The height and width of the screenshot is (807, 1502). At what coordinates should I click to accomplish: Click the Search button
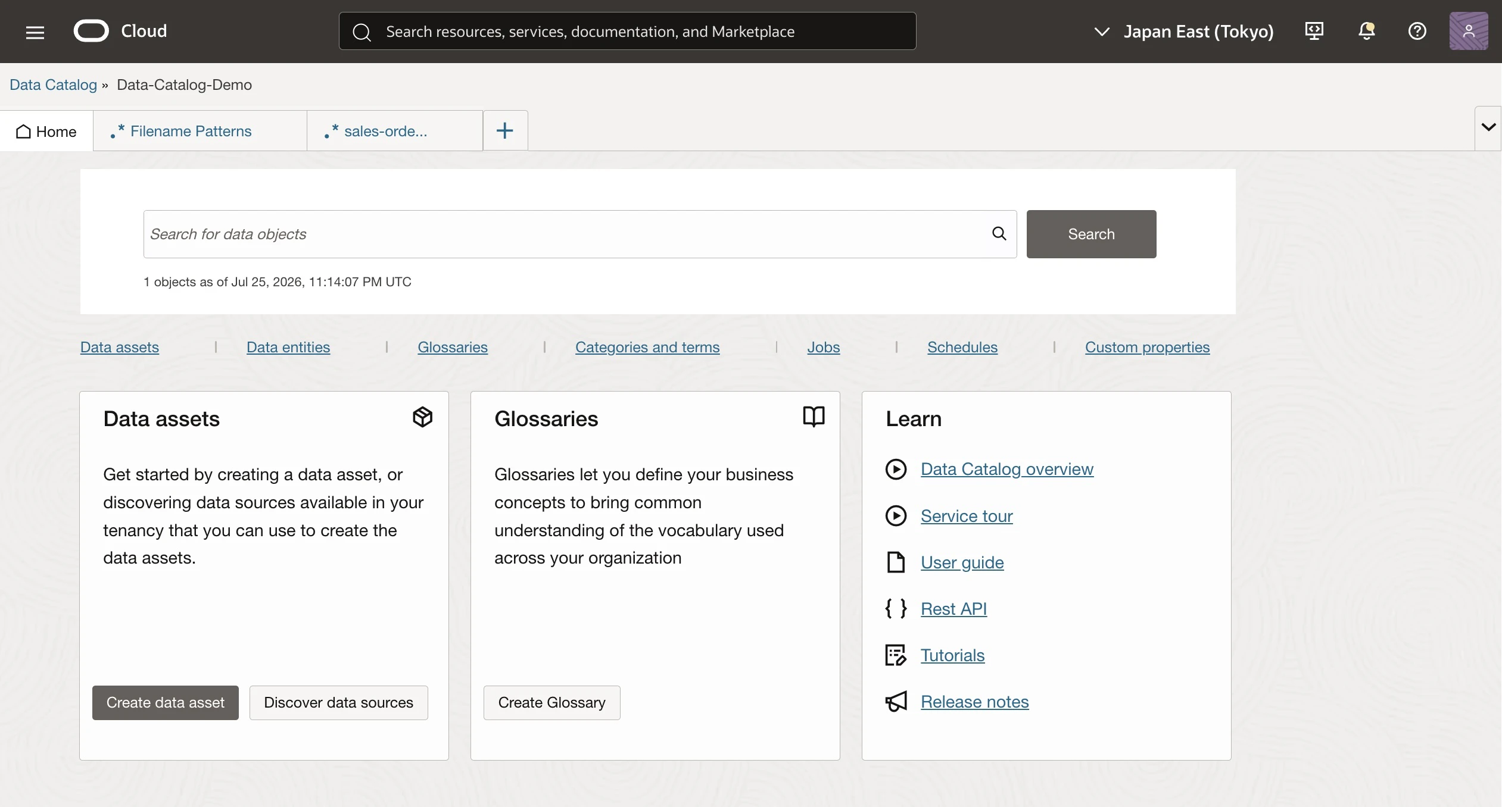(x=1091, y=234)
